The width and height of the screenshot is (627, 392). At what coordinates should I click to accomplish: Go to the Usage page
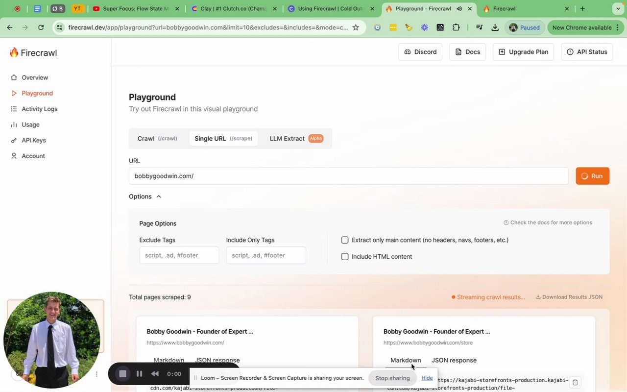pyautogui.click(x=30, y=124)
